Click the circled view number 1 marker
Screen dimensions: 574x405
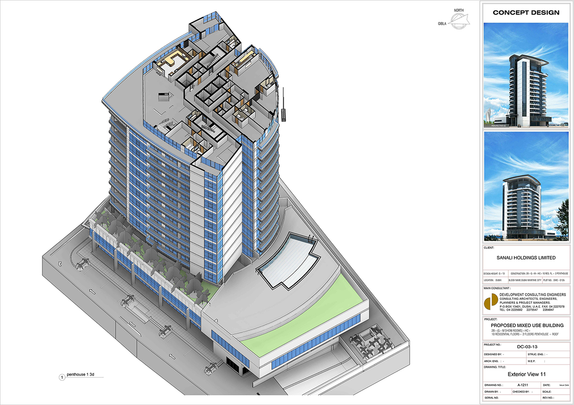tap(61, 377)
